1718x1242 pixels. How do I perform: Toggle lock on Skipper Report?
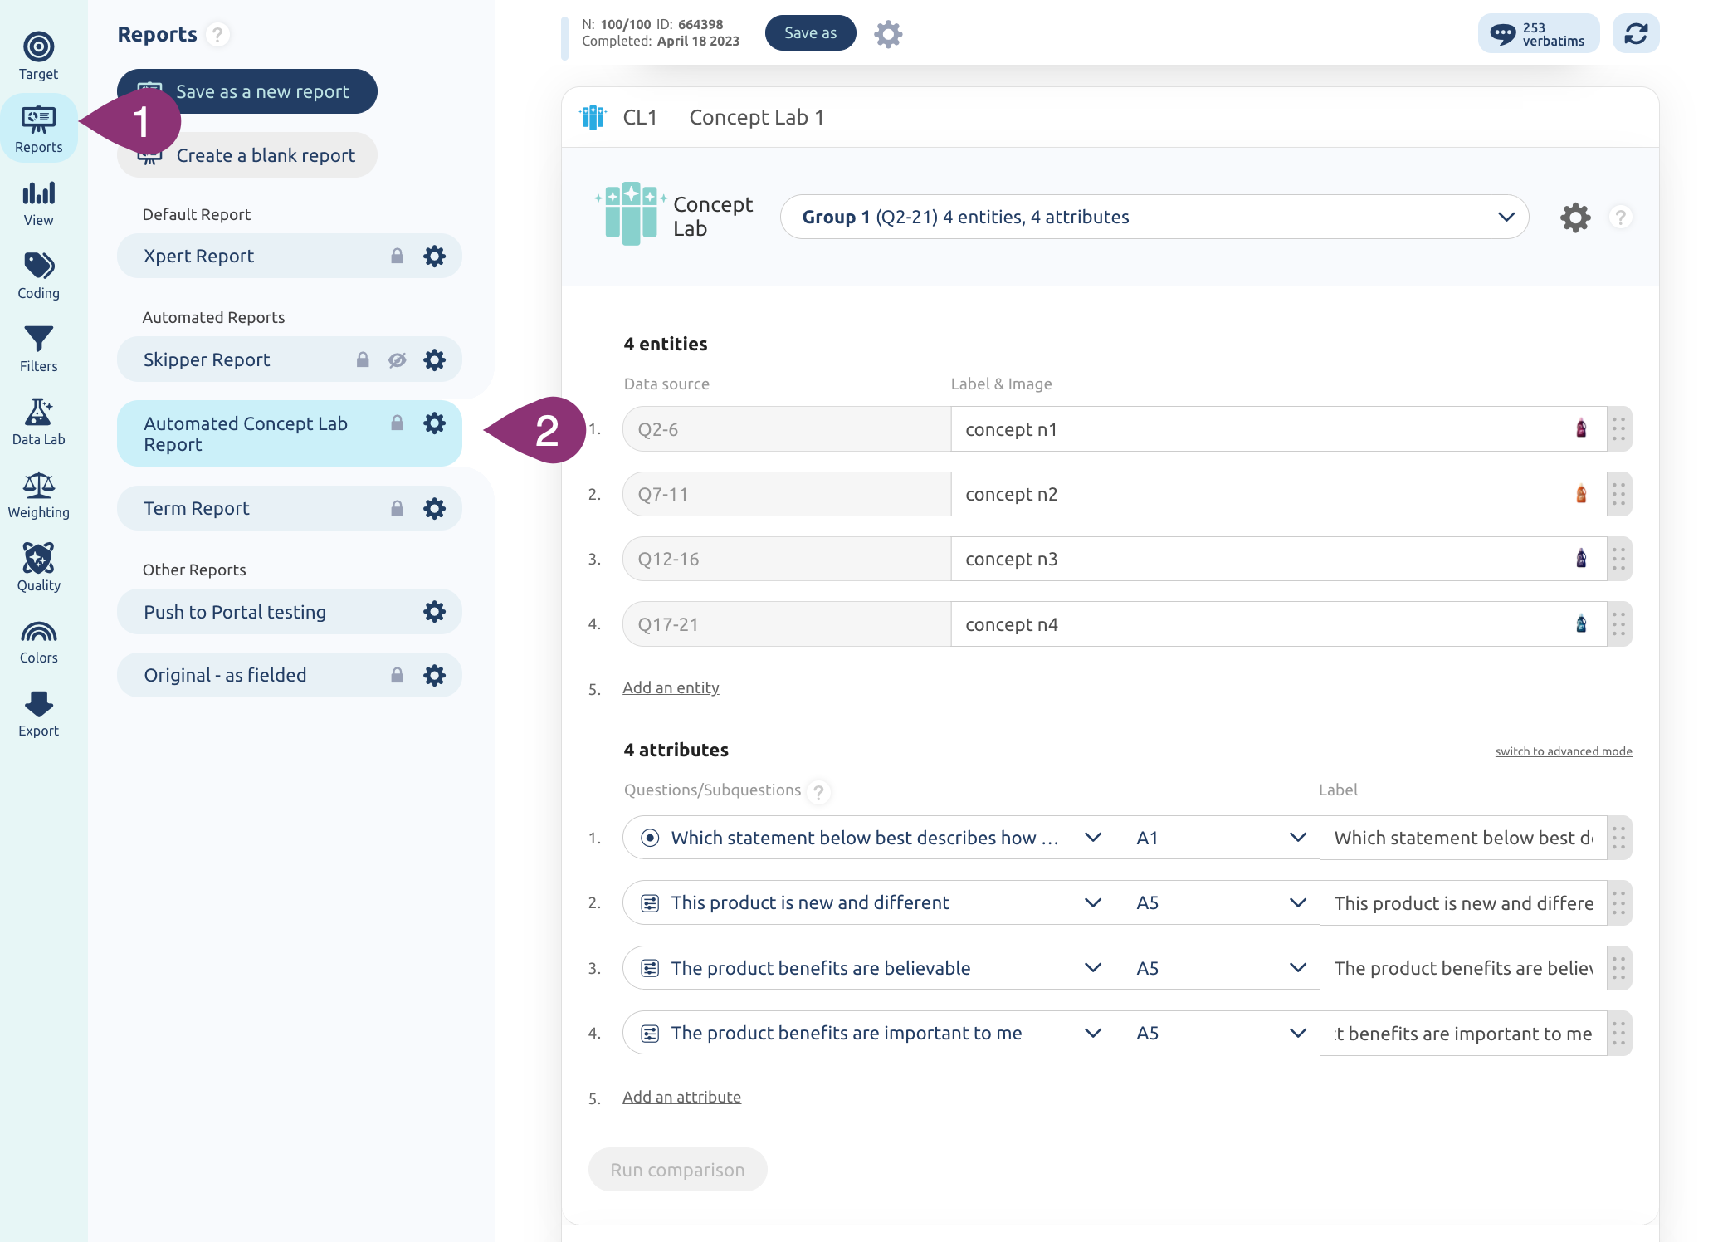point(363,359)
